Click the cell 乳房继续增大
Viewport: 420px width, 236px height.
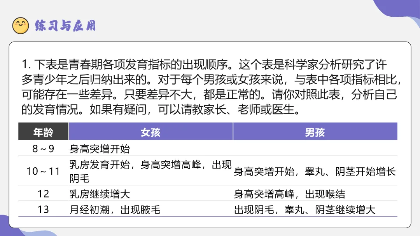point(151,194)
